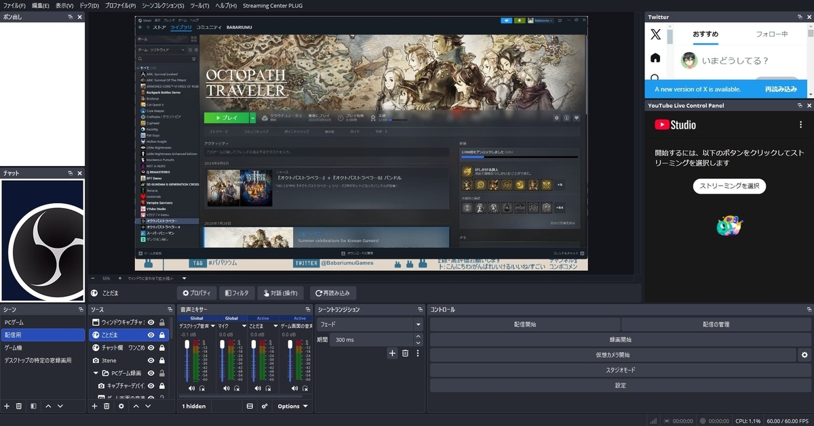Pop out the YouTube Live Control Panel dock
Screen dimensions: 814x426
pyautogui.click(x=800, y=106)
